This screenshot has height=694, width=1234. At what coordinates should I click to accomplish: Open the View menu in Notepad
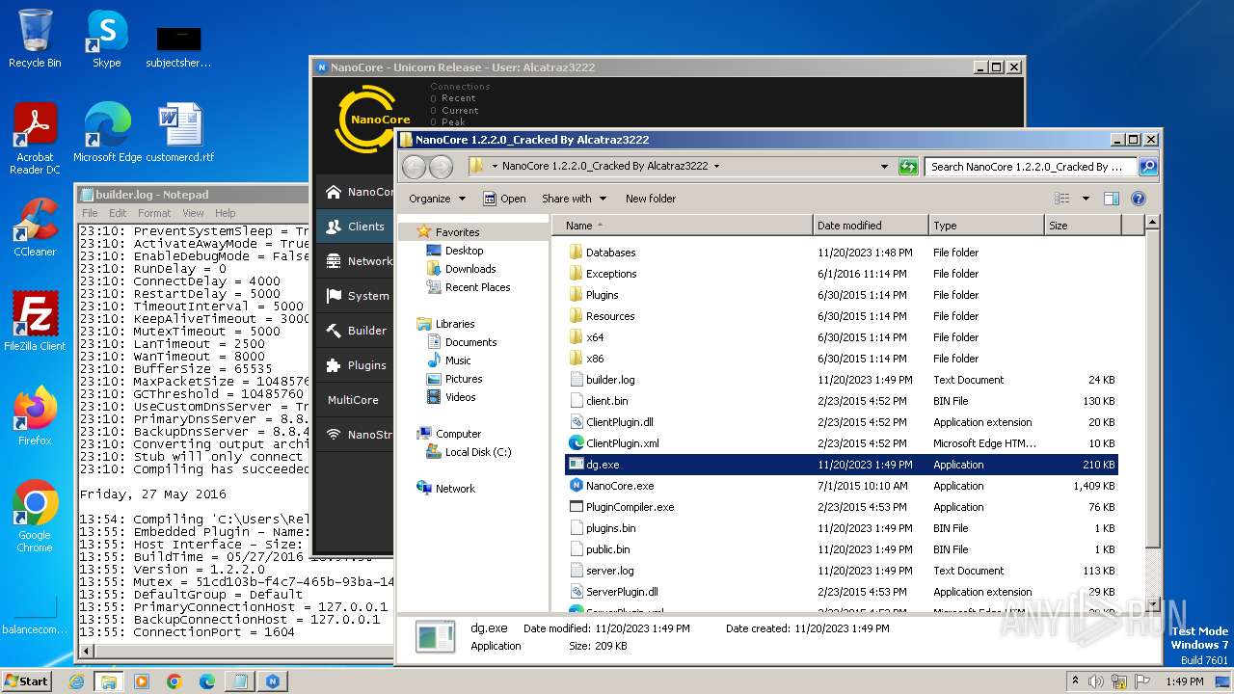193,213
